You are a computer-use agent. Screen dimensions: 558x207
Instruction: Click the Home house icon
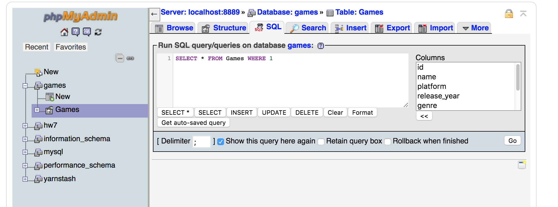[x=64, y=32]
